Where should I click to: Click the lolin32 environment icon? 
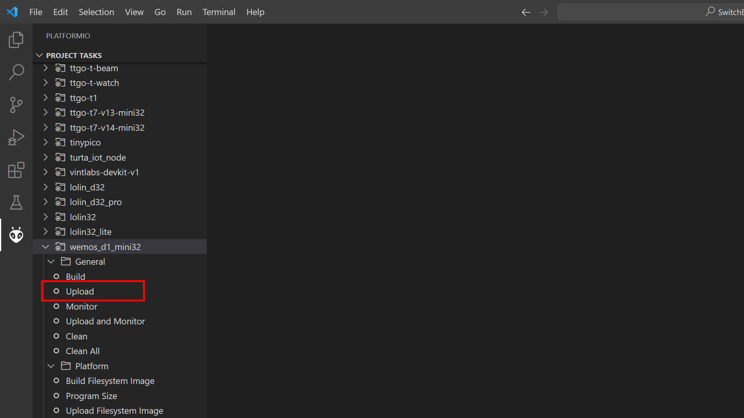click(x=60, y=217)
